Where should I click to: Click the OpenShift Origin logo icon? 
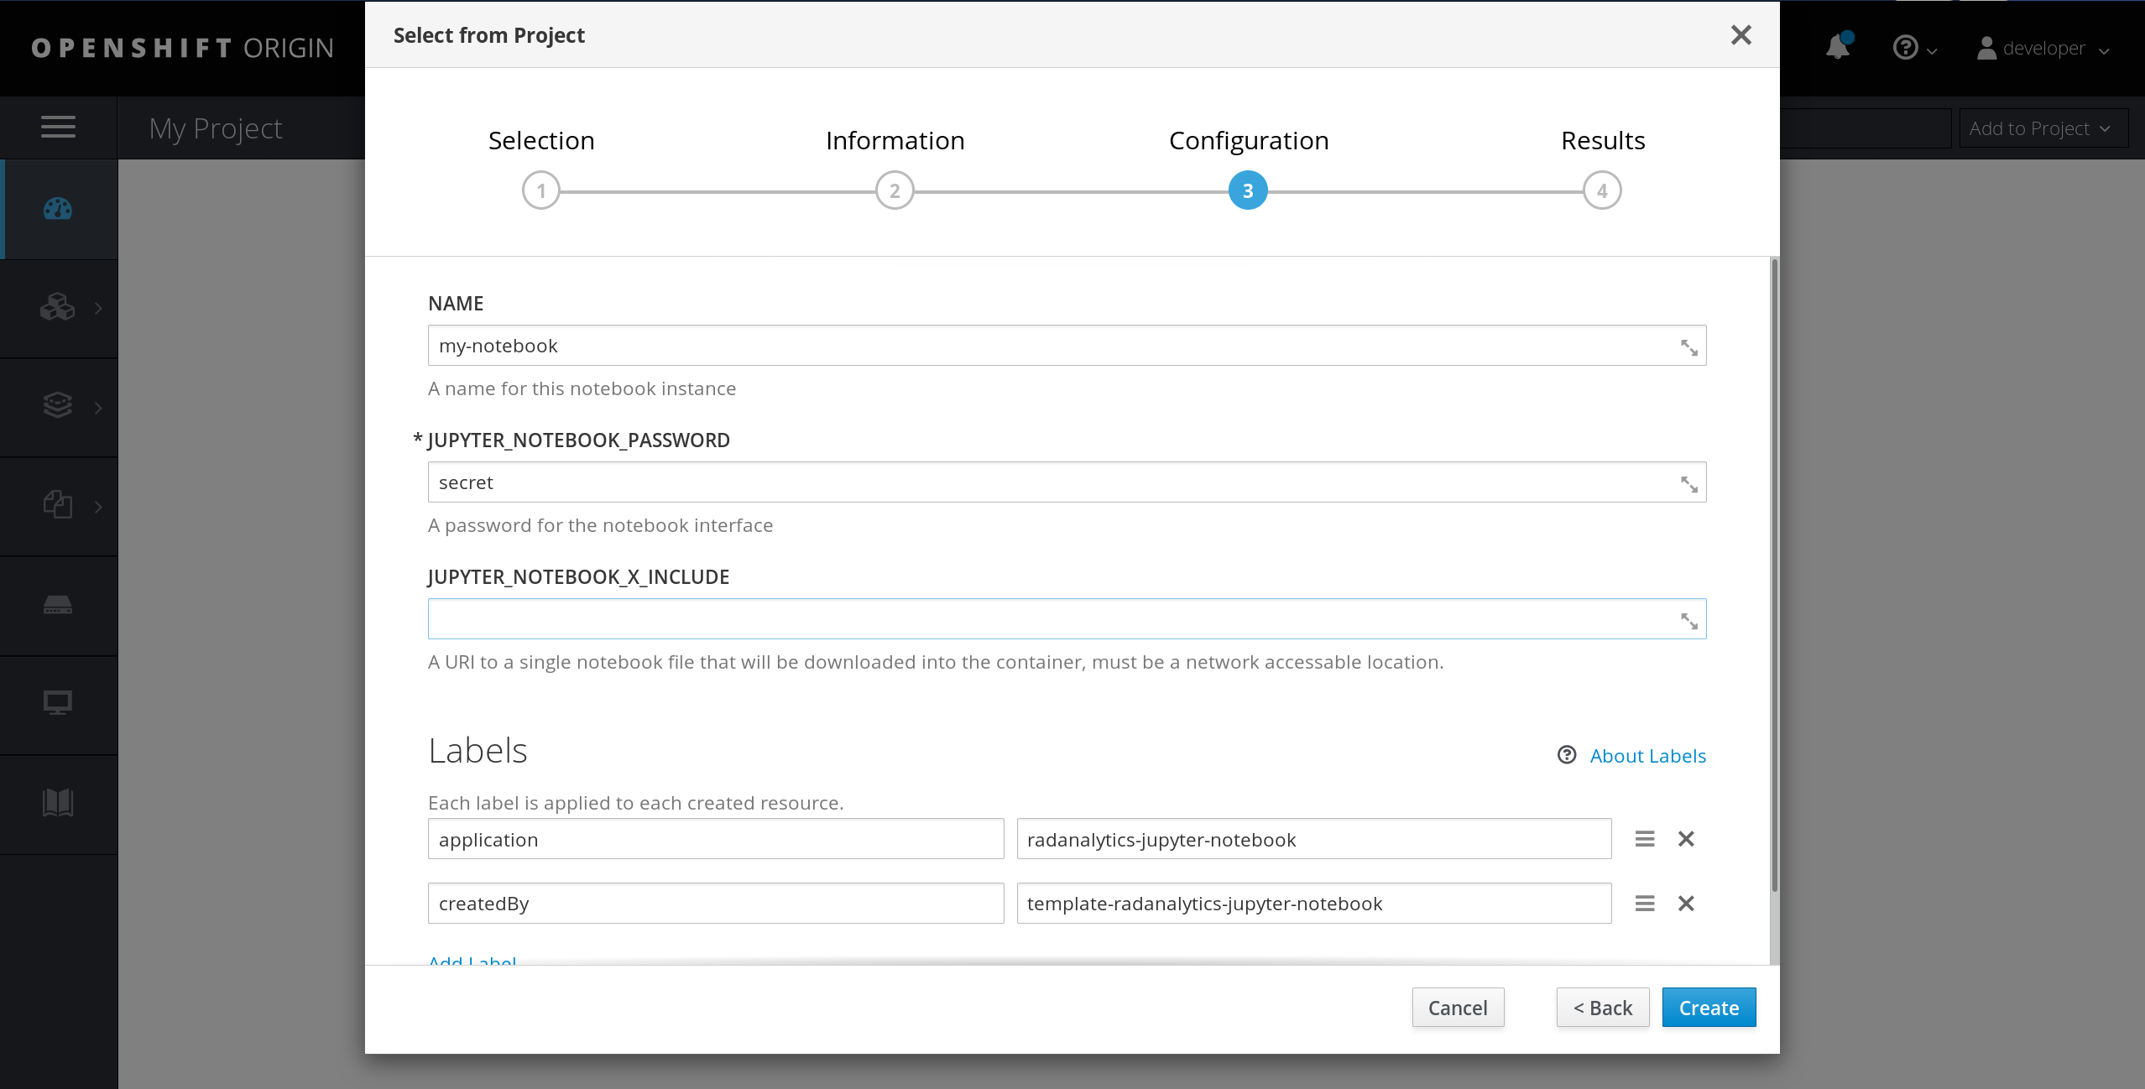182,47
